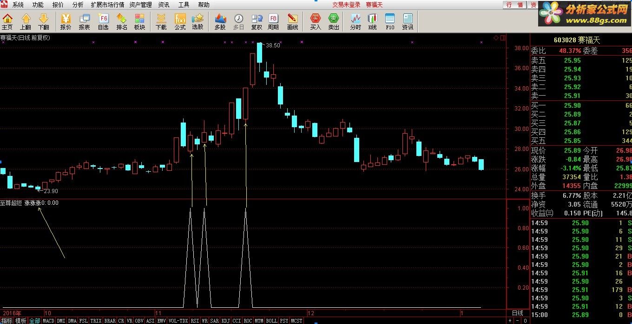Open the 分析 menu

click(78, 5)
